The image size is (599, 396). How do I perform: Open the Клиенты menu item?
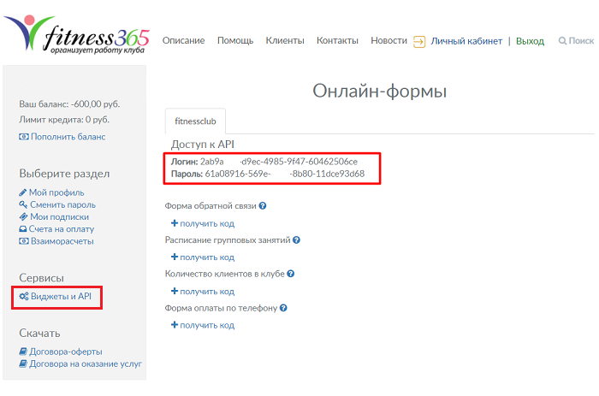(x=285, y=40)
